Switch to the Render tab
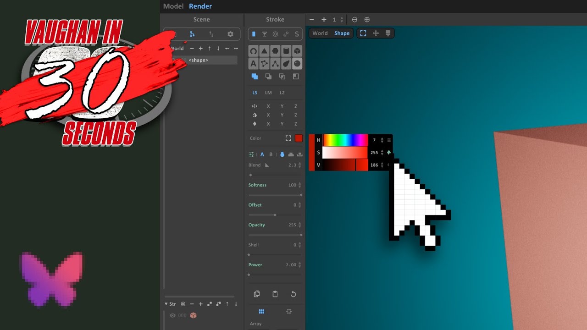587x330 pixels. tap(200, 6)
